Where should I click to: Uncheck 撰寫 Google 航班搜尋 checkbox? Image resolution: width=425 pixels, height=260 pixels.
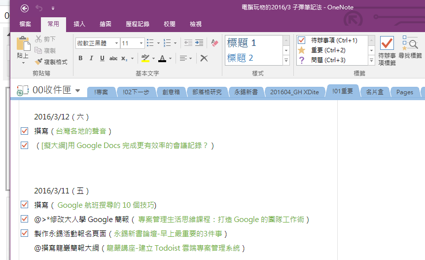click(24, 205)
